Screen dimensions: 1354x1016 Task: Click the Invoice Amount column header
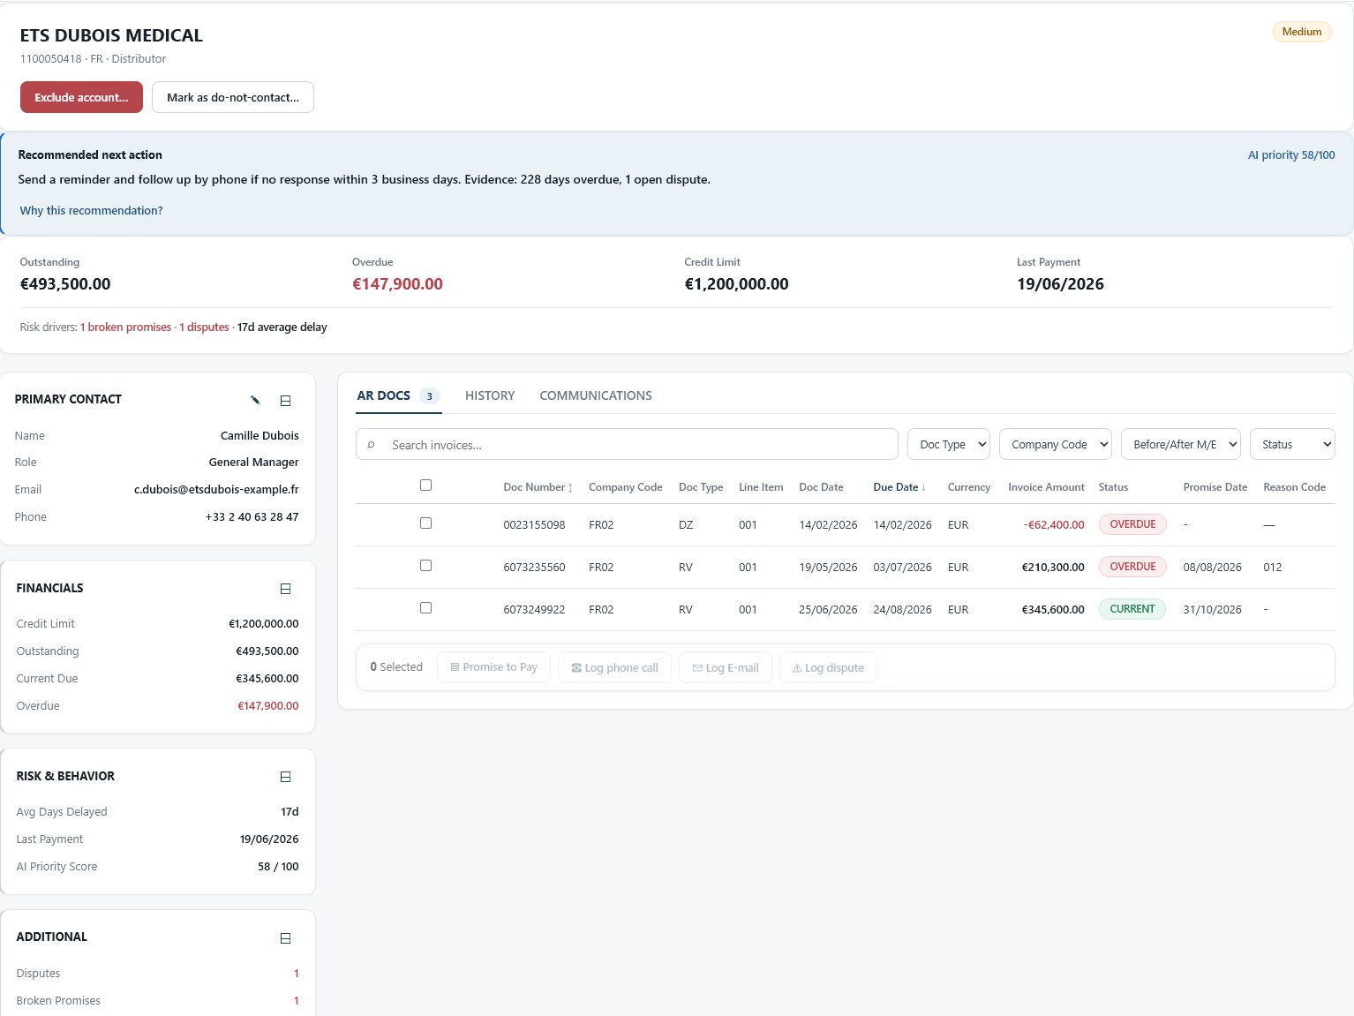[x=1046, y=487]
